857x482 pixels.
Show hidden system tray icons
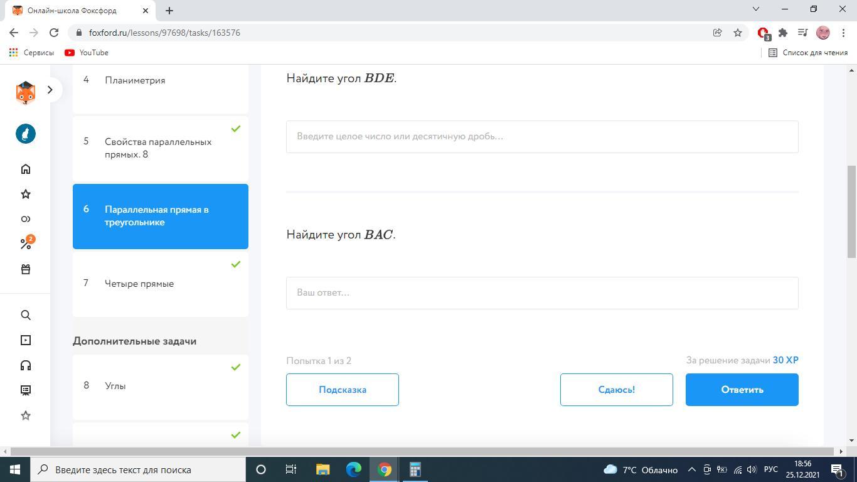692,469
